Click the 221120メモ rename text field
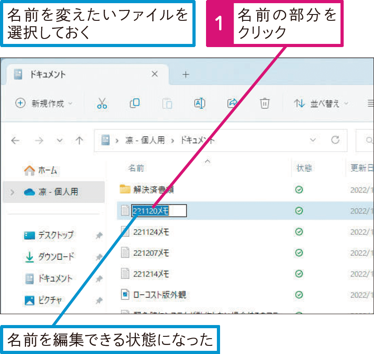 click(x=159, y=211)
